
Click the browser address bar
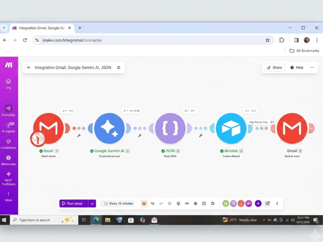click(x=153, y=40)
